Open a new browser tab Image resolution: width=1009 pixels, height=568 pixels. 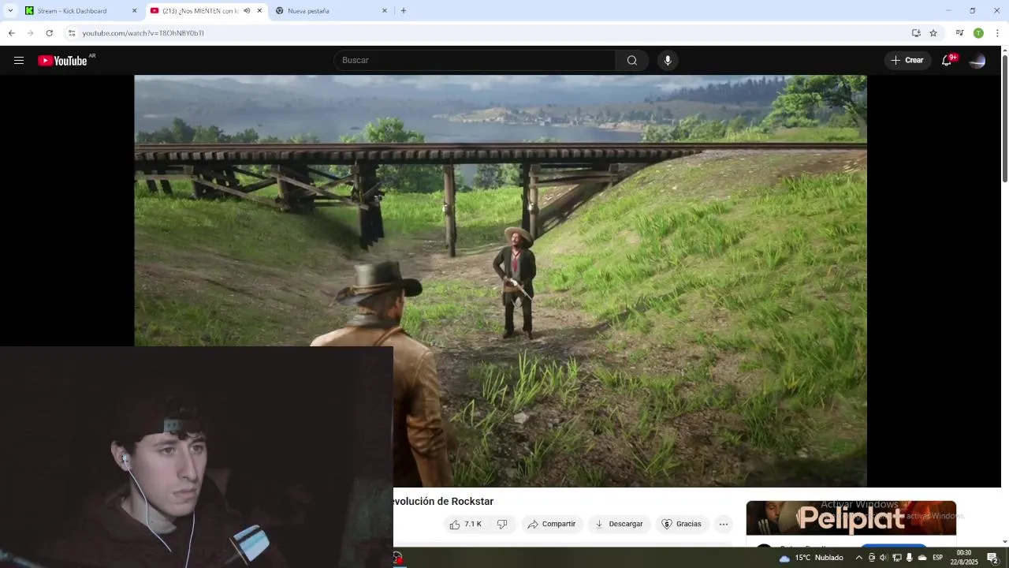click(x=404, y=10)
